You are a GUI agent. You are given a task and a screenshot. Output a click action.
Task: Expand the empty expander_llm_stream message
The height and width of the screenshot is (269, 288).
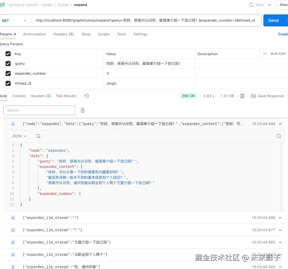coord(280,218)
